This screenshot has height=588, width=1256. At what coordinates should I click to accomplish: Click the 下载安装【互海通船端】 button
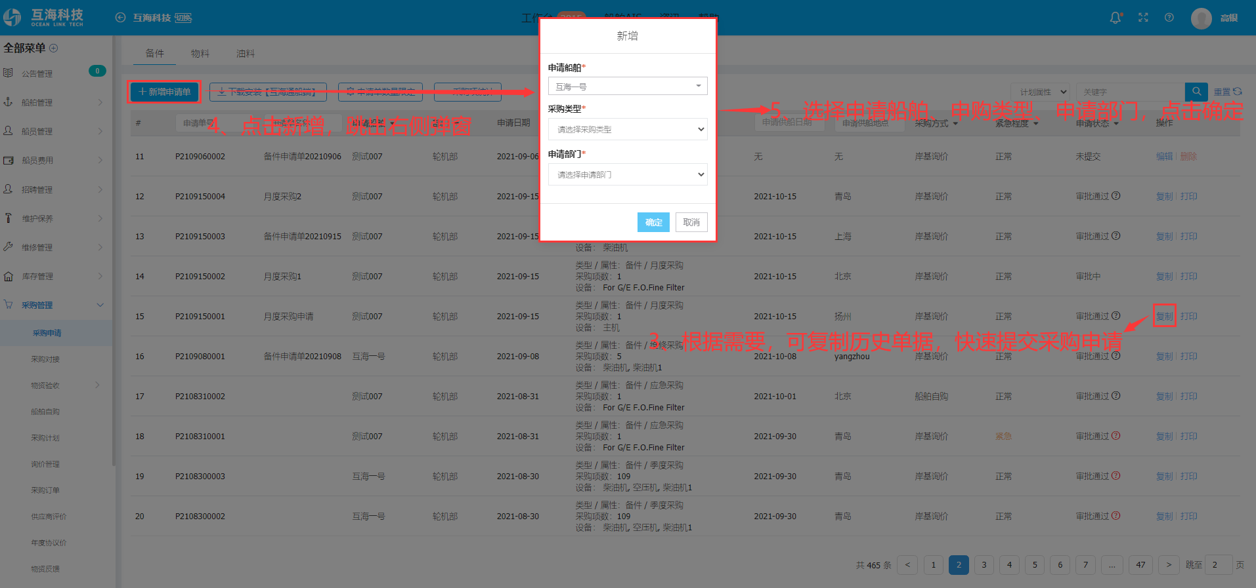268,92
